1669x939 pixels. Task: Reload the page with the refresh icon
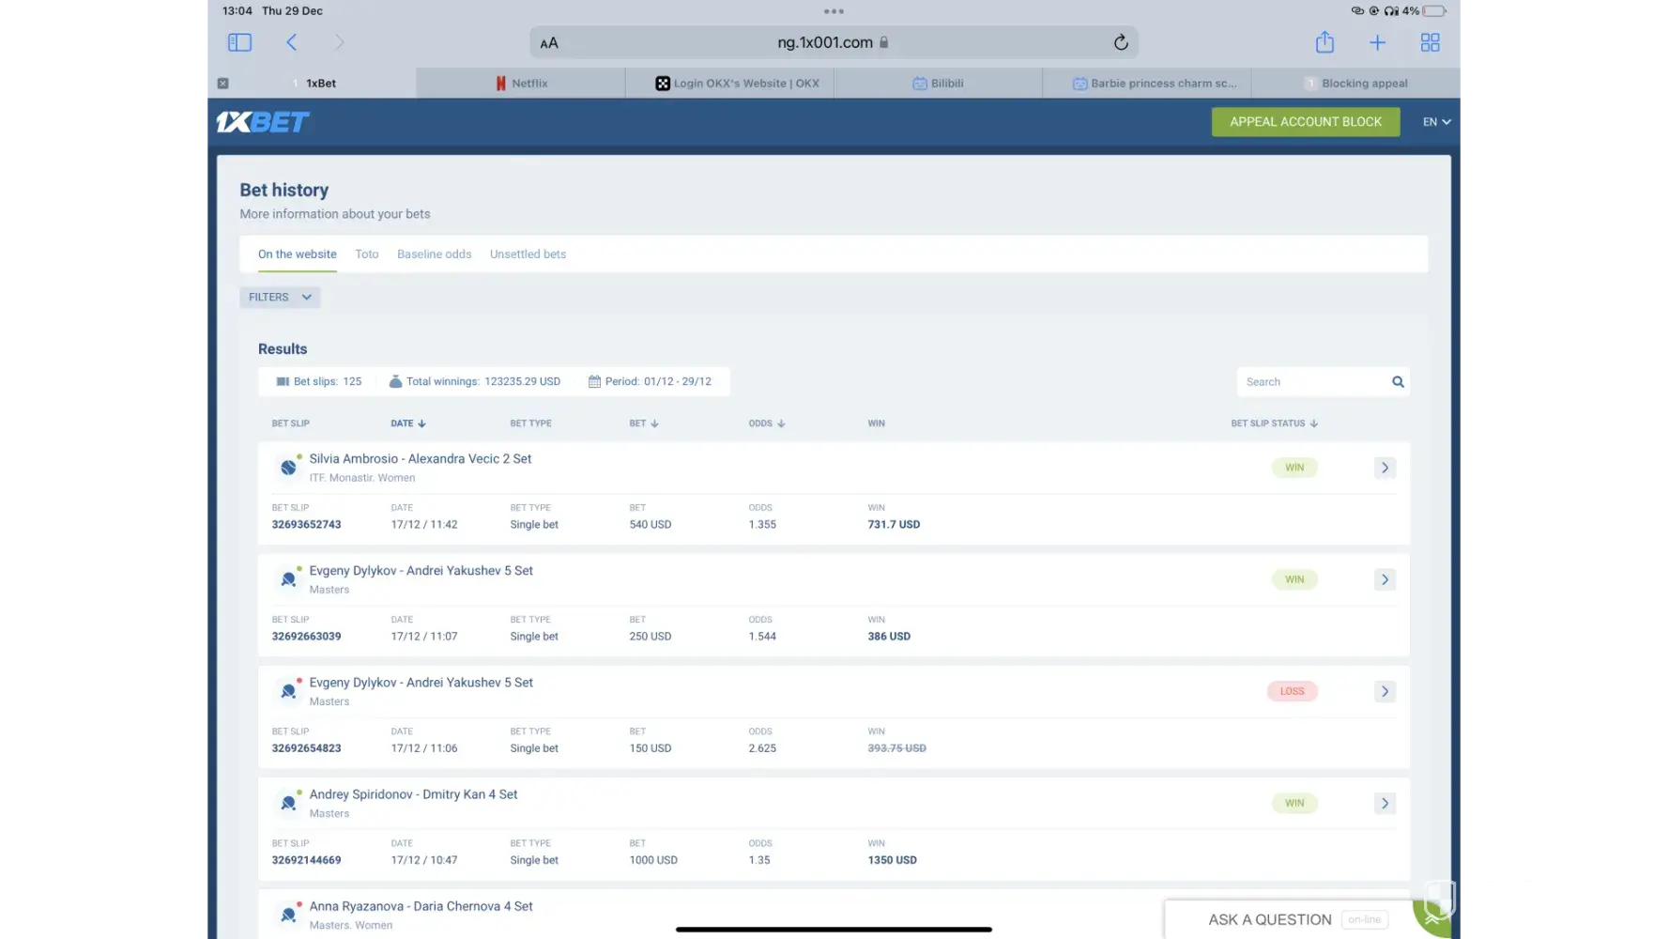(1120, 42)
